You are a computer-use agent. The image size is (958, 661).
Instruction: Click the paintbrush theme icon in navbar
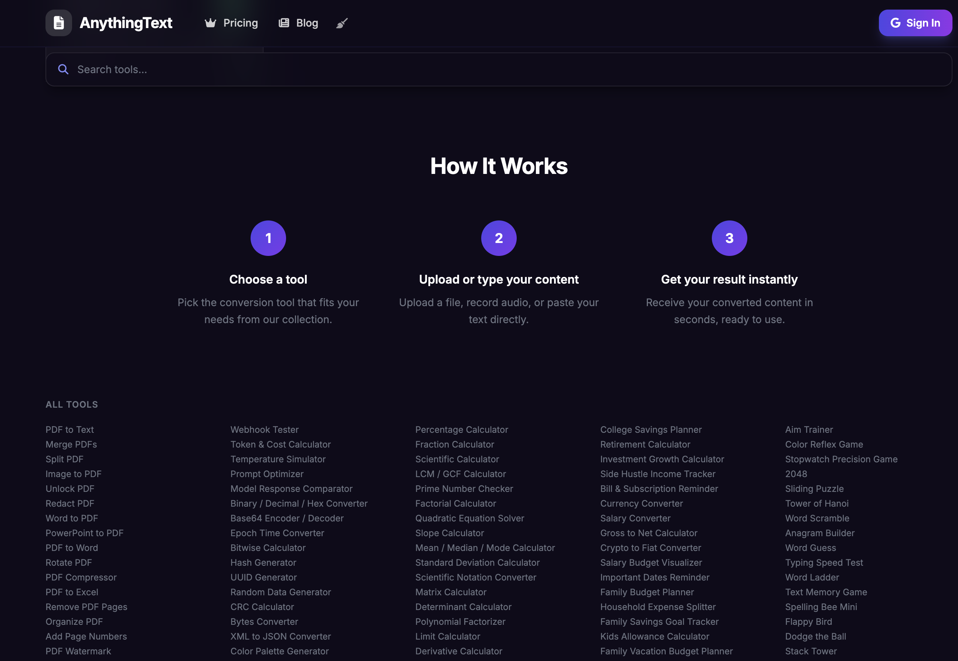[342, 23]
